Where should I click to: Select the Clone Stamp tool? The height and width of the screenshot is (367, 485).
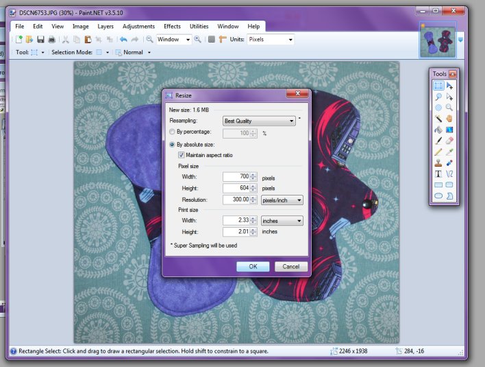click(x=438, y=163)
